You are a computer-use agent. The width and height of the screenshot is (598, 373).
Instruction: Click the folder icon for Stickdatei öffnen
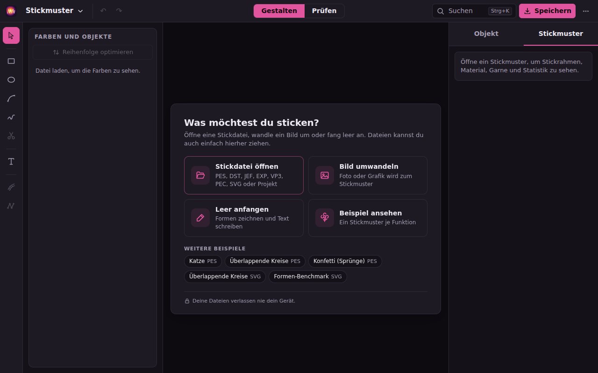pos(200,175)
